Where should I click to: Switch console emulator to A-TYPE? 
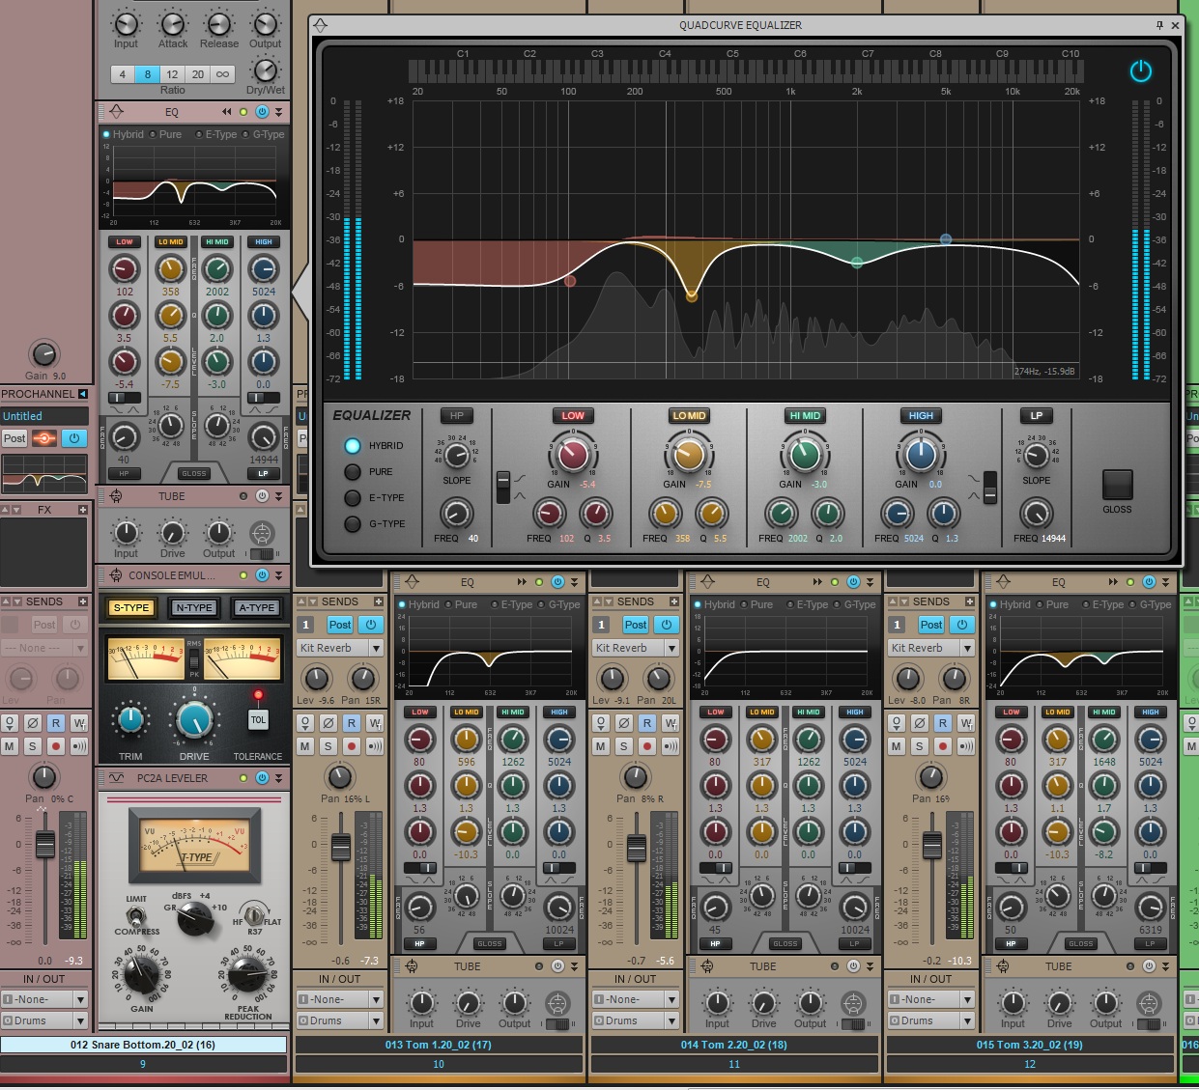point(256,607)
